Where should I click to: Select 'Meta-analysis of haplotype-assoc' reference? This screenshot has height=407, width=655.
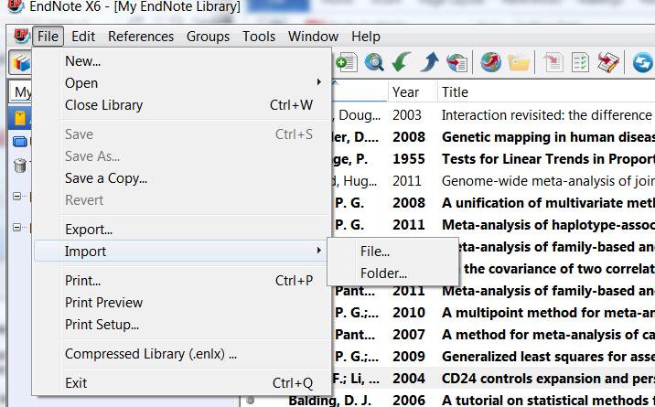point(548,225)
